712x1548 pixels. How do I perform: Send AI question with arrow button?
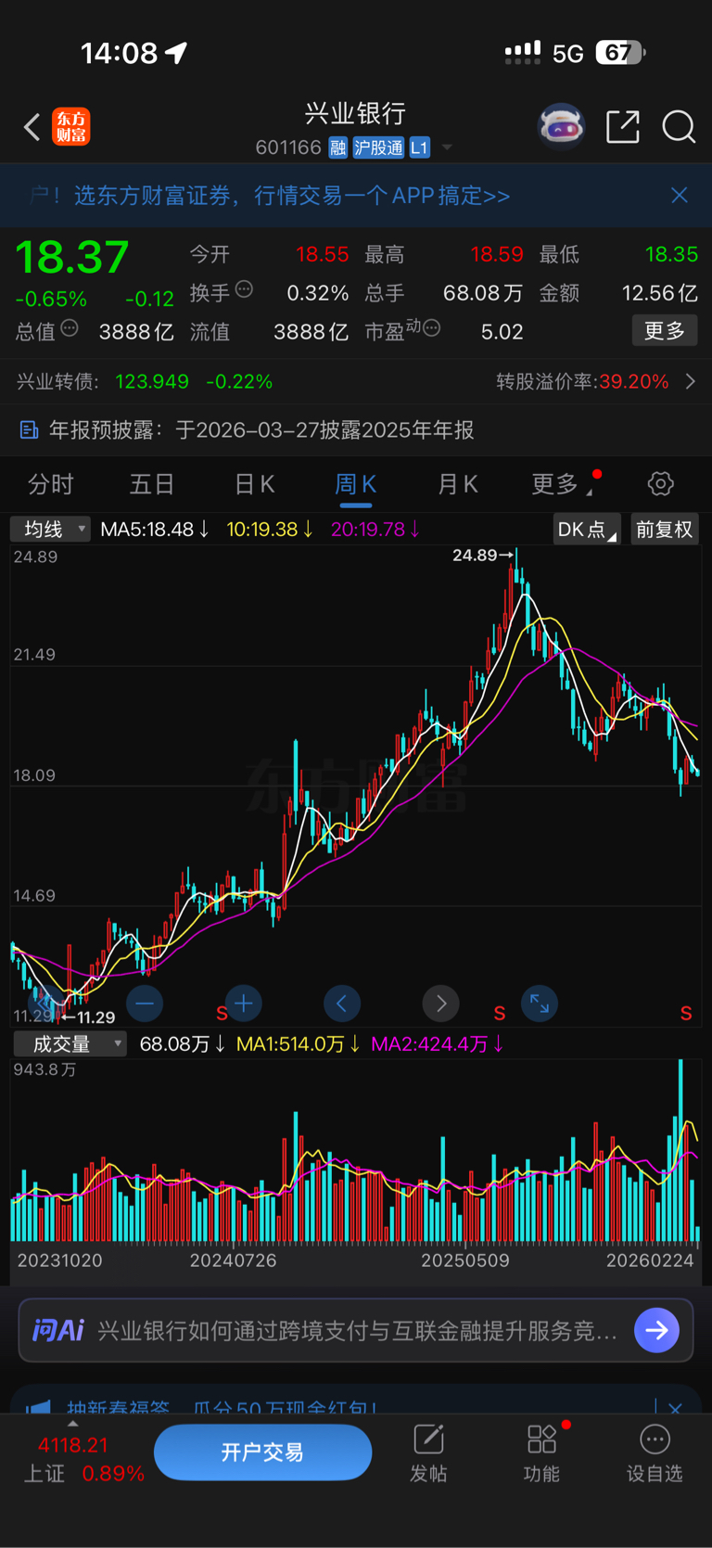pyautogui.click(x=657, y=1331)
